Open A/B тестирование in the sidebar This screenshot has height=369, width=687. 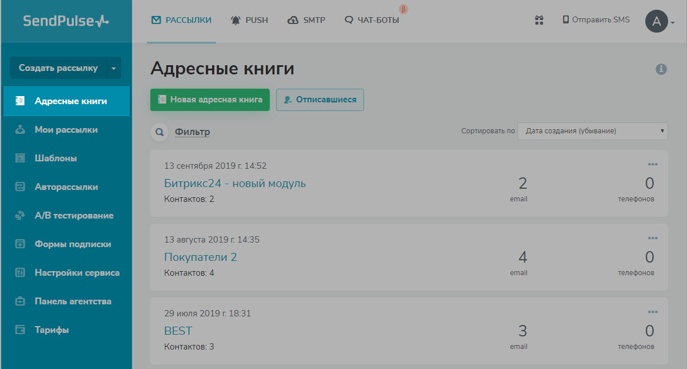[66, 216]
